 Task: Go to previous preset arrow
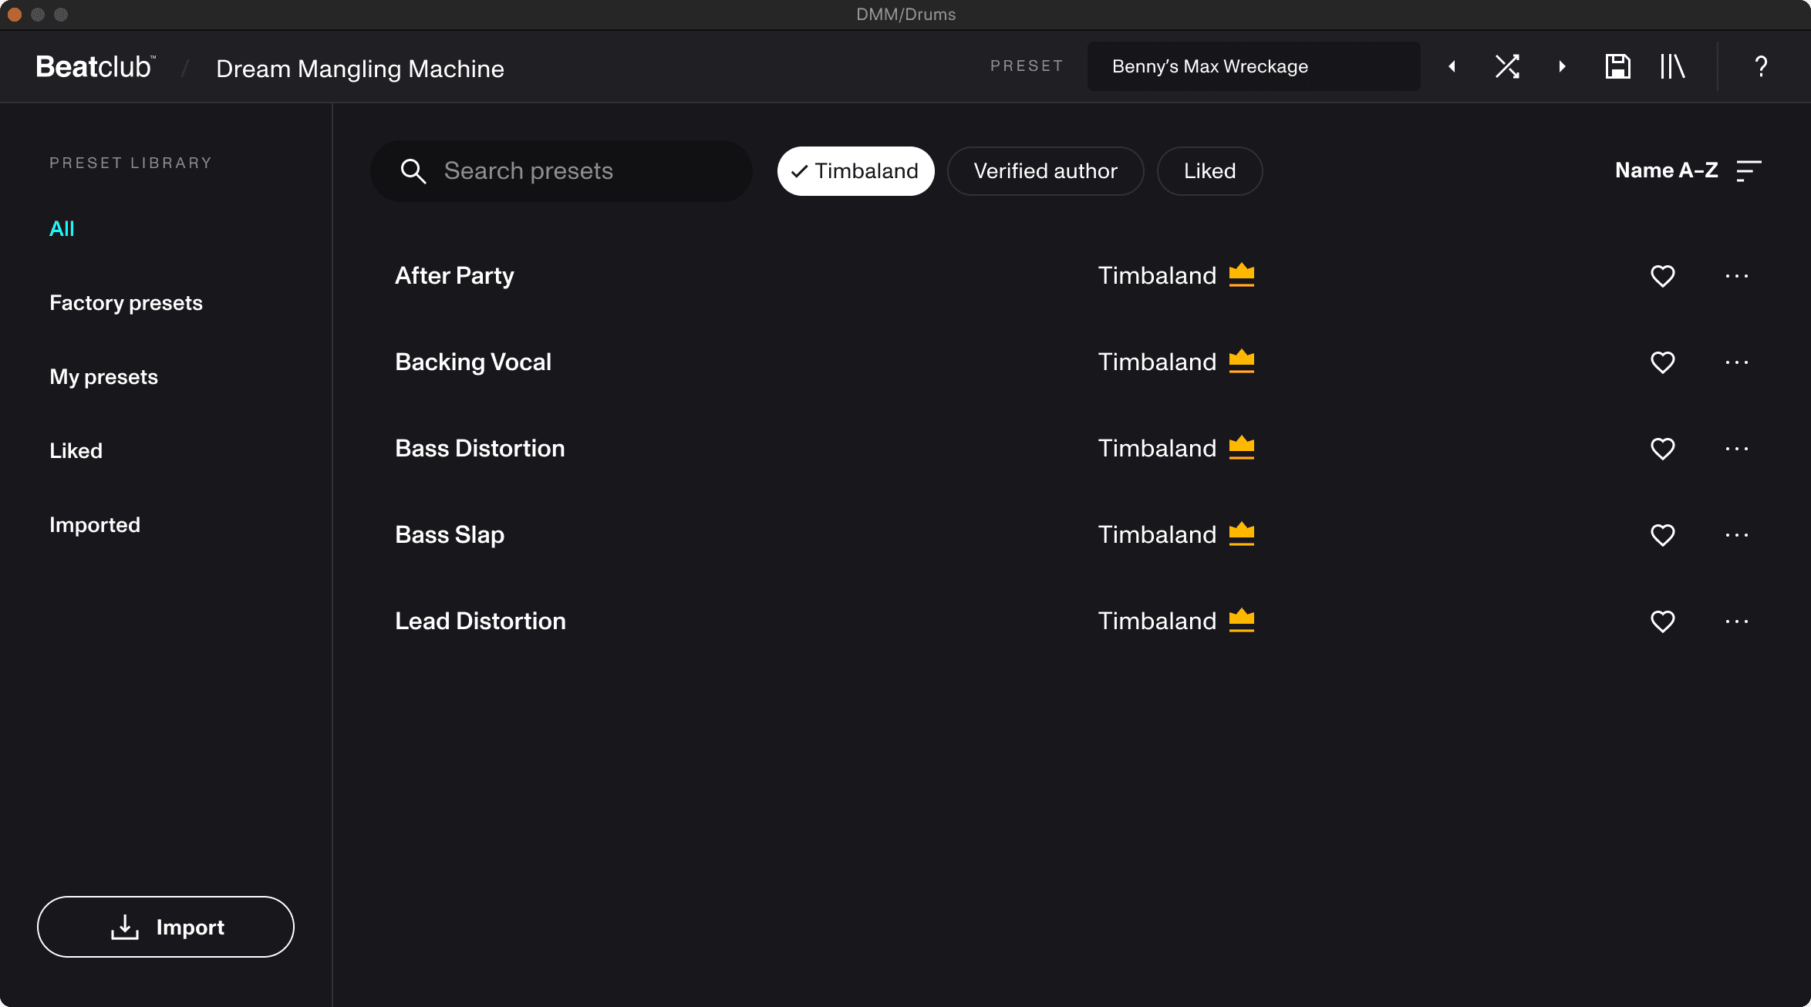coord(1452,66)
